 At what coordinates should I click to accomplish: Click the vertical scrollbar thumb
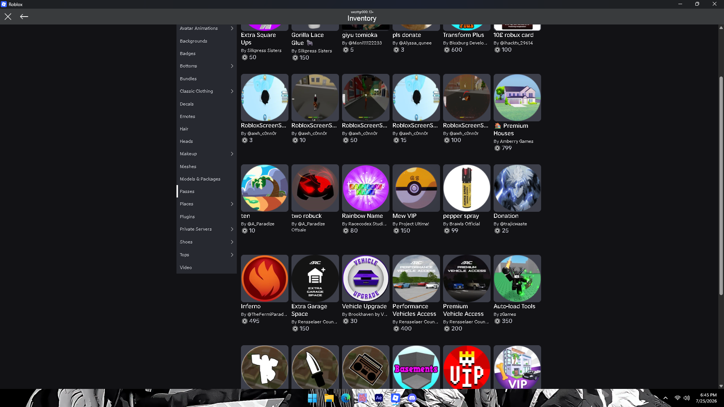721,185
